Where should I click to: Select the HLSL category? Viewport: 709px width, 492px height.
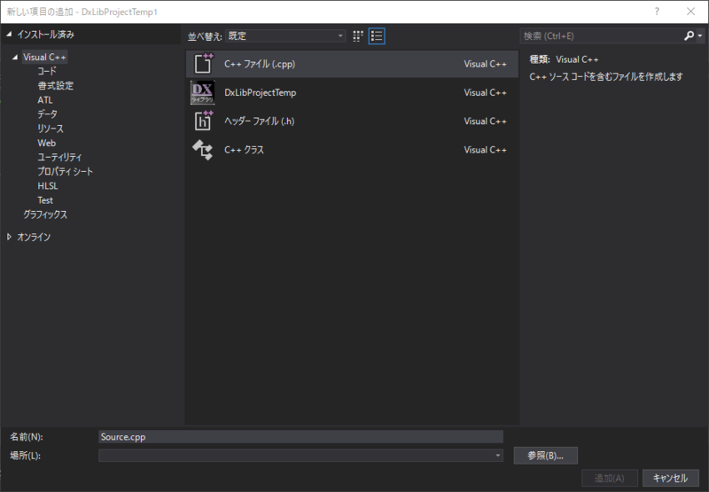(x=48, y=186)
